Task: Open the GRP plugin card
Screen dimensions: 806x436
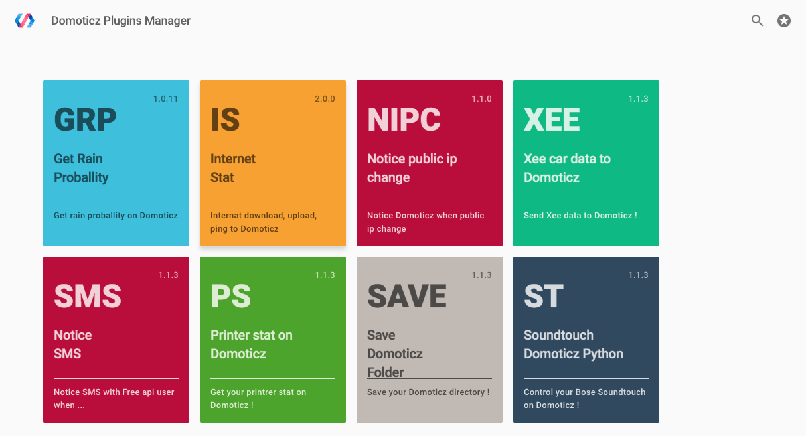Action: click(x=116, y=163)
